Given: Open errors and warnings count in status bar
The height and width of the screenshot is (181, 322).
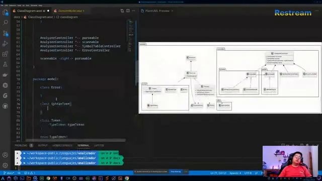Looking at the screenshot, I should tap(30, 173).
